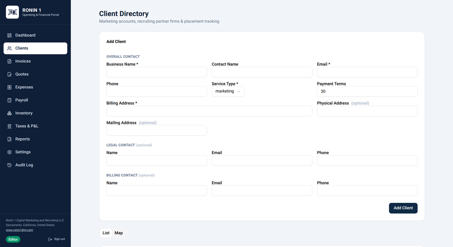Click Sign out
This screenshot has width=453, height=247.
(57, 239)
